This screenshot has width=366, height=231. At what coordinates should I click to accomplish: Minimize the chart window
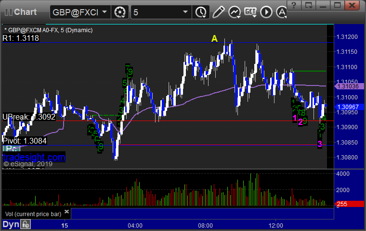pos(323,5)
